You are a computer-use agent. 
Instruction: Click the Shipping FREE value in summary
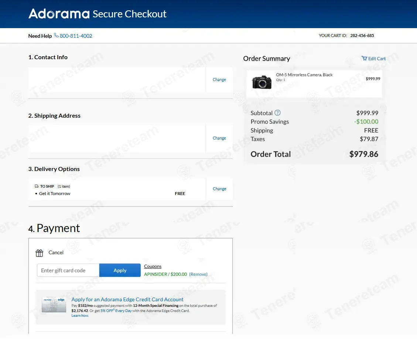tap(371, 130)
